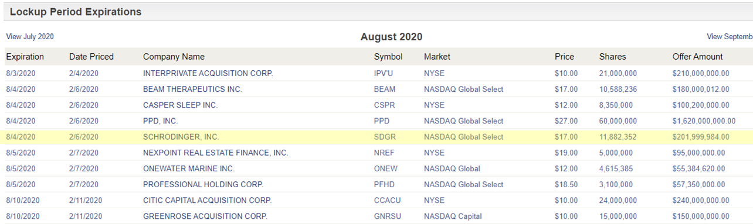Open Schrodinger, Inc. highlighted row
The height and width of the screenshot is (224, 753).
coord(376,137)
